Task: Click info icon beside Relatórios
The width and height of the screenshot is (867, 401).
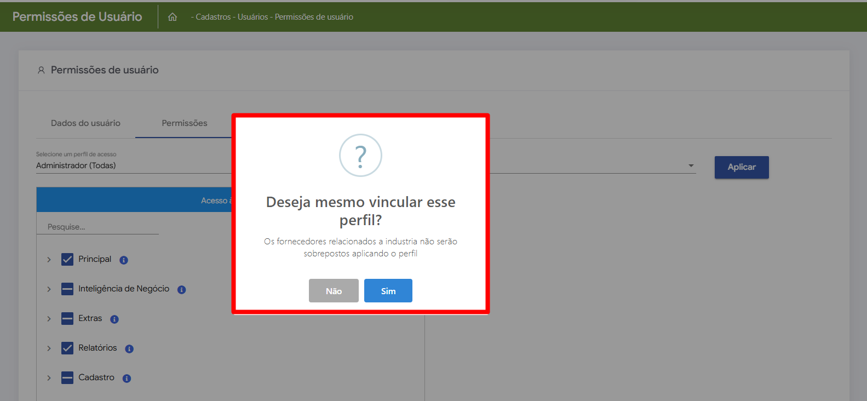Action: pyautogui.click(x=129, y=349)
